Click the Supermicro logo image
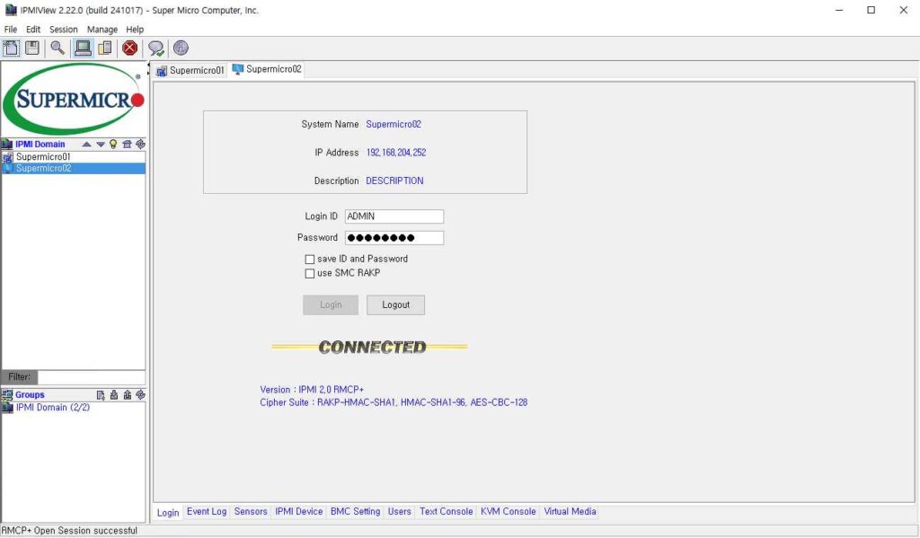The image size is (920, 538). click(74, 99)
